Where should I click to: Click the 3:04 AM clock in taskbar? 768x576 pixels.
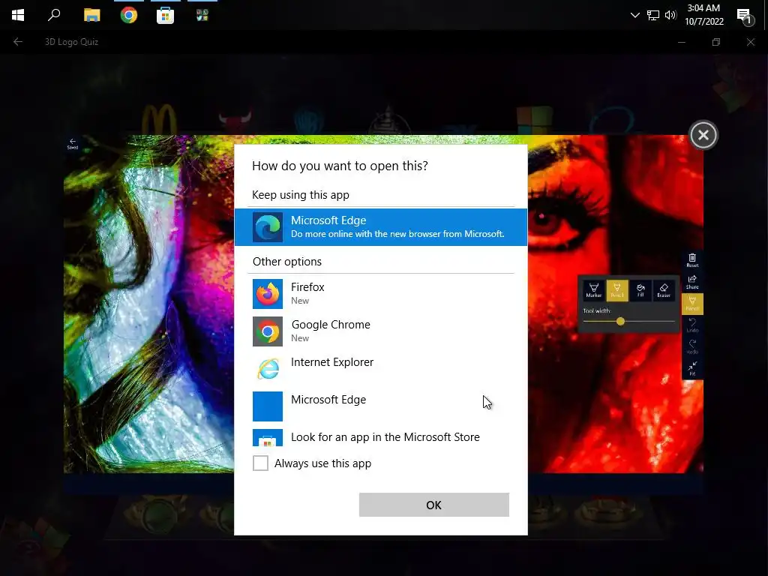[703, 15]
